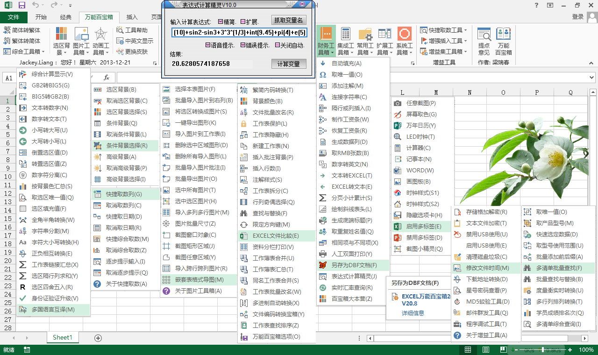The height and width of the screenshot is (355, 598).
Task: Click the Save icon in the quick access toolbar
Action: (x=22, y=6)
